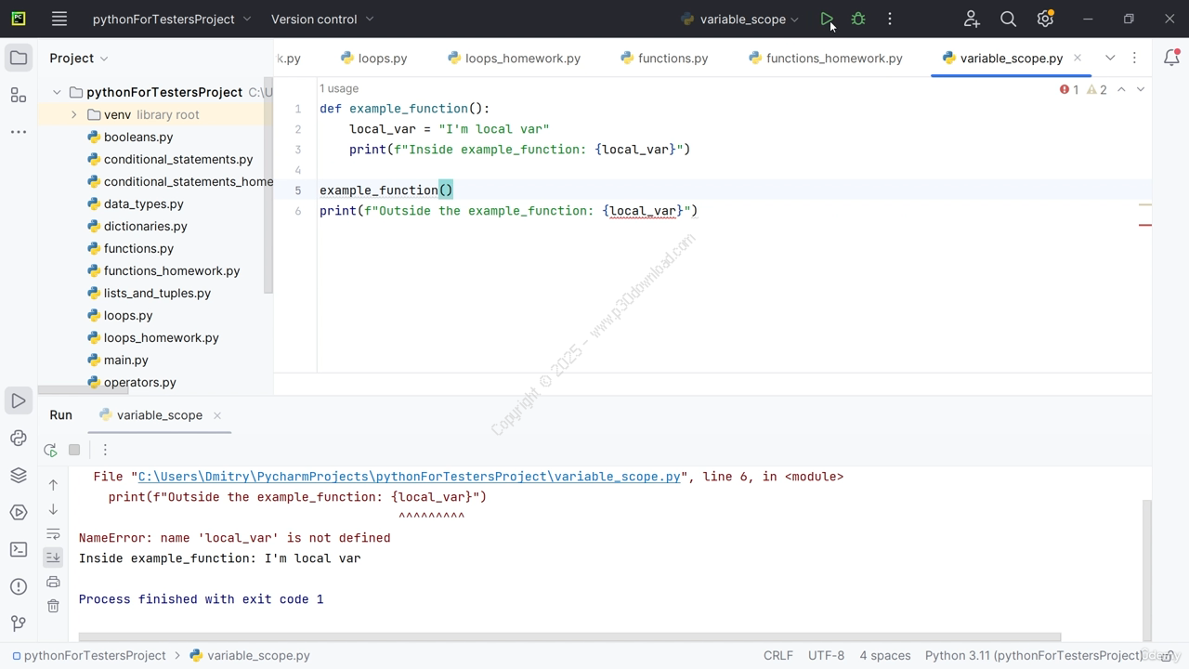This screenshot has width=1189, height=669.
Task: Start debugging with the bug icon
Action: click(x=858, y=19)
